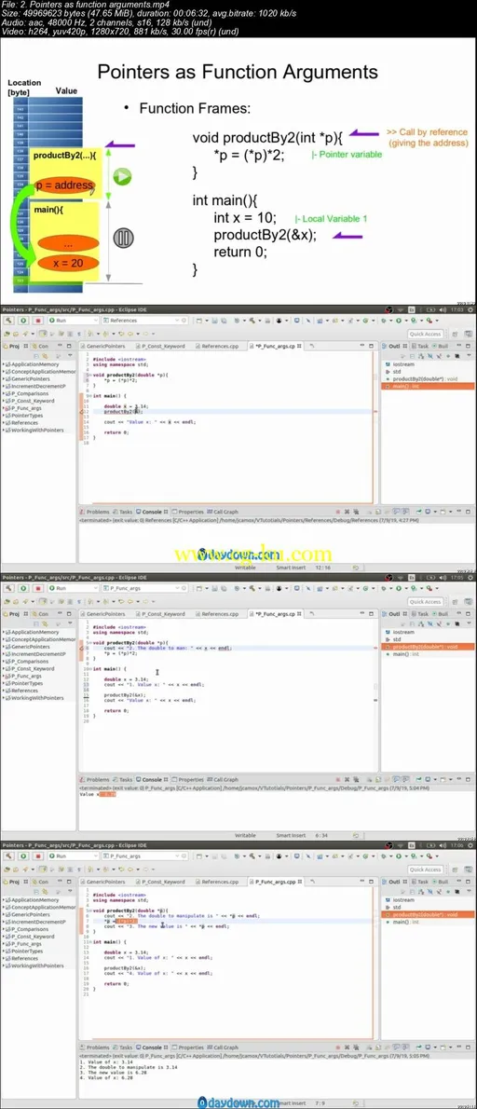Switch to GenericPointers editor tab in 17:05 frame
477x1109 pixels.
click(x=105, y=614)
